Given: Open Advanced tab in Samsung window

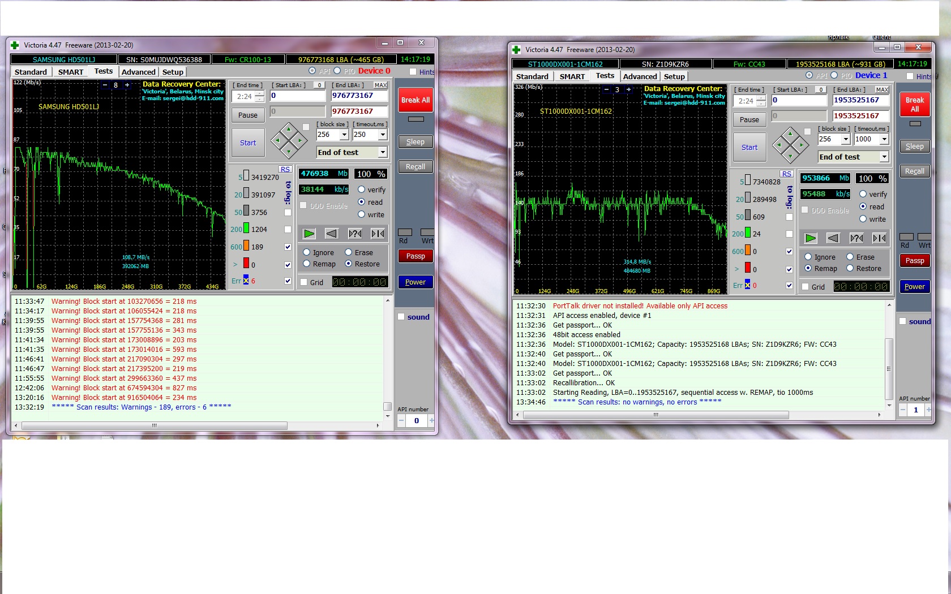Looking at the screenshot, I should click(x=139, y=72).
